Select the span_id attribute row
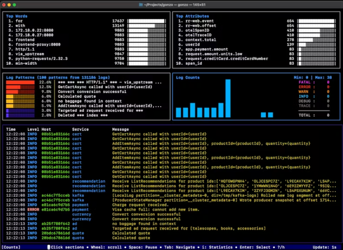343x250 pixels. click(x=256, y=64)
